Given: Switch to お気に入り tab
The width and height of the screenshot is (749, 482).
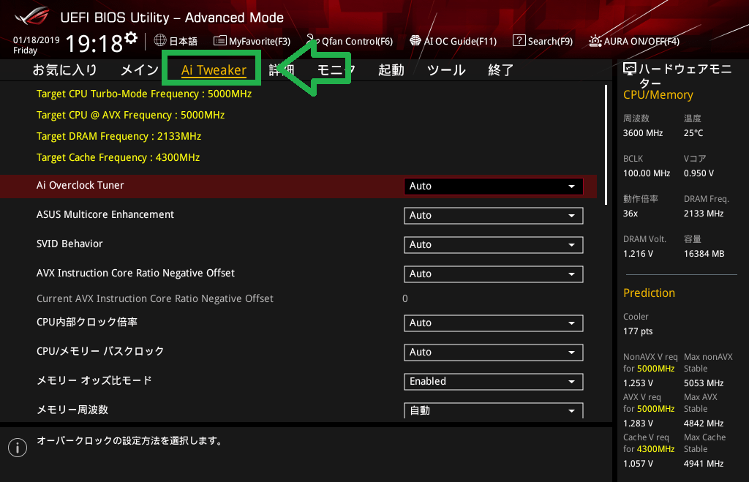Looking at the screenshot, I should pyautogui.click(x=65, y=70).
